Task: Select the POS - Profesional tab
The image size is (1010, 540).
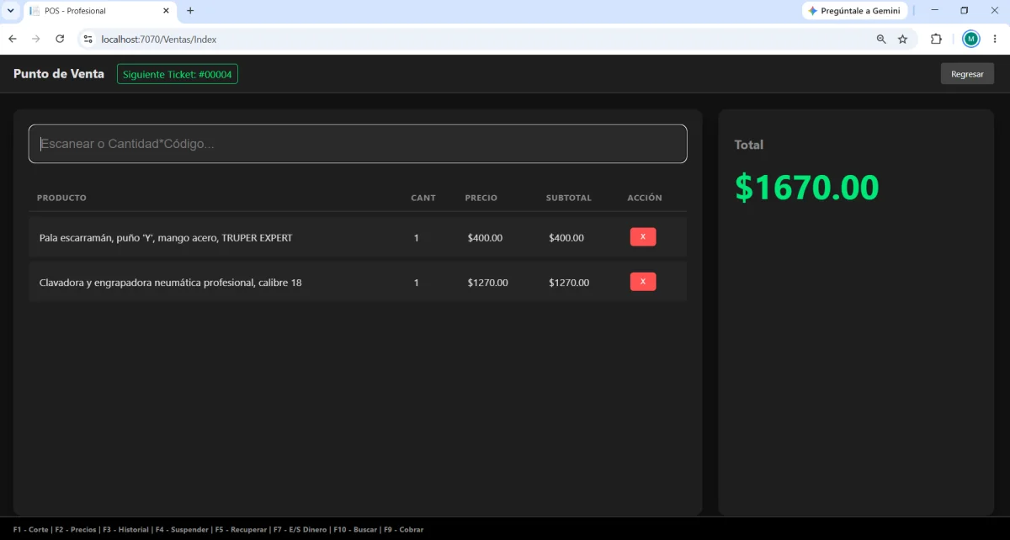Action: pos(99,11)
